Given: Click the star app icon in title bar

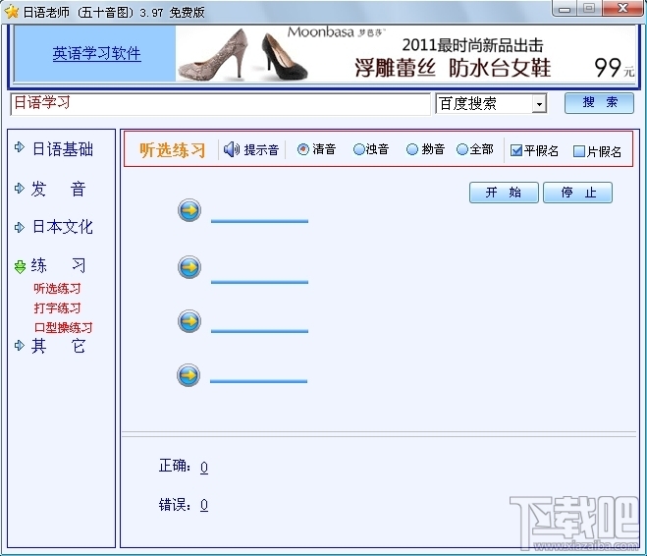Looking at the screenshot, I should [x=12, y=12].
